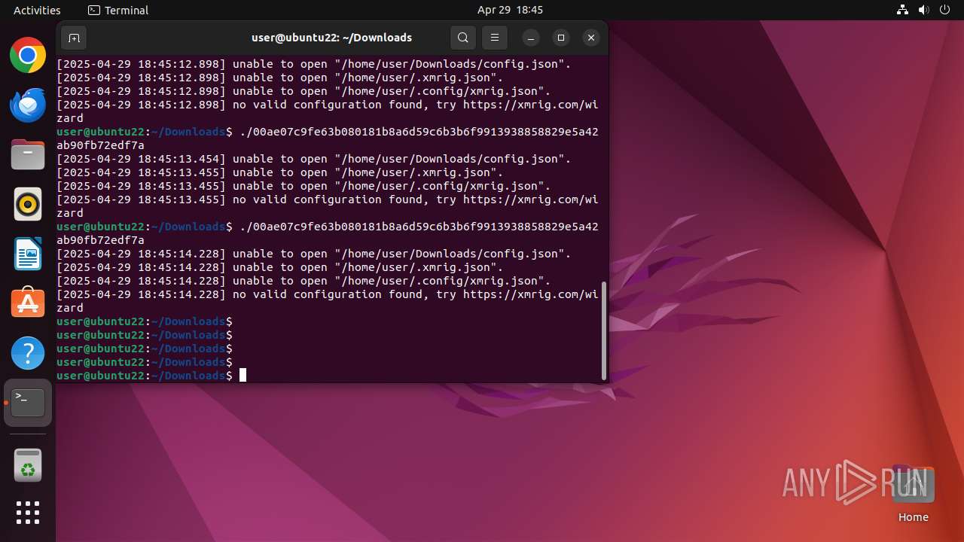964x542 pixels.
Task: Open the terminal hamburger menu
Action: click(x=495, y=38)
